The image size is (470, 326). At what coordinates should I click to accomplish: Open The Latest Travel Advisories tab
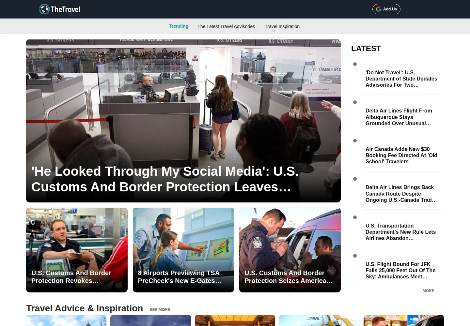pyautogui.click(x=226, y=26)
